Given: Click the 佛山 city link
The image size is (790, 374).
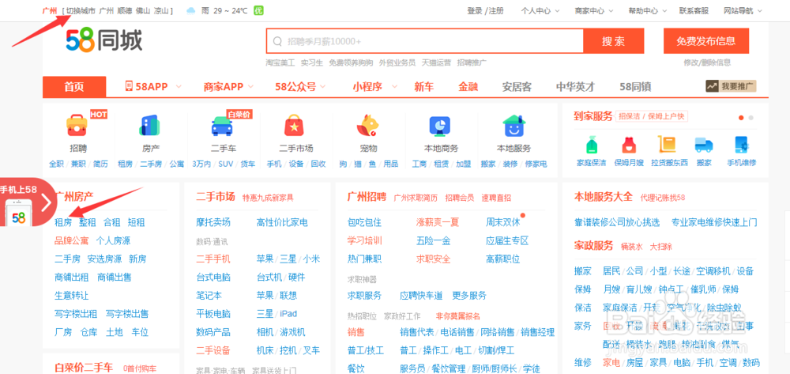Looking at the screenshot, I should click(x=143, y=10).
